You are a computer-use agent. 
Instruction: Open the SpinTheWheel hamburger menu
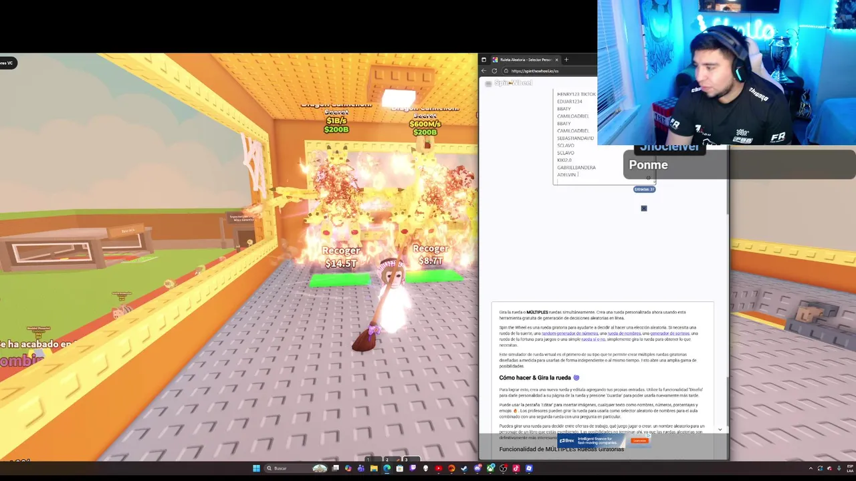[x=488, y=84]
